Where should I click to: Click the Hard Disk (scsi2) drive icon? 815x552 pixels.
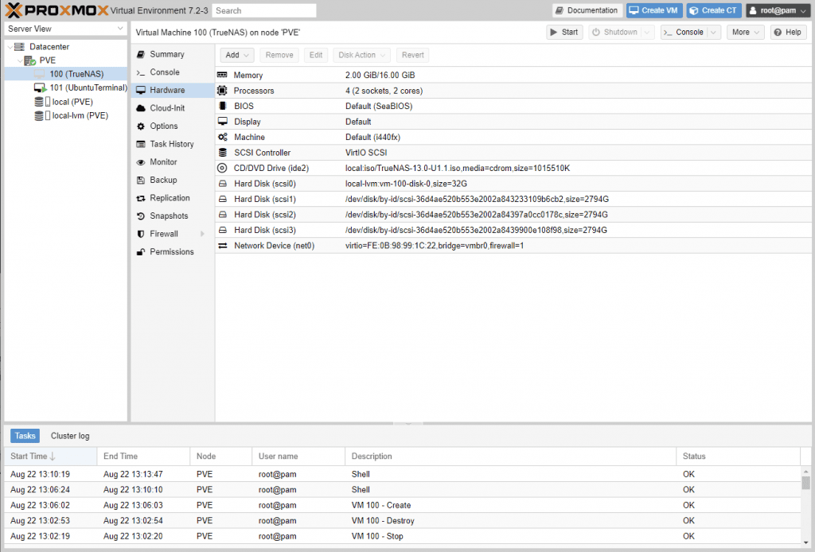(223, 215)
